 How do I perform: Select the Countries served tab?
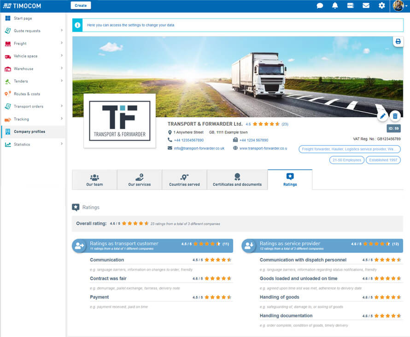tap(184, 180)
